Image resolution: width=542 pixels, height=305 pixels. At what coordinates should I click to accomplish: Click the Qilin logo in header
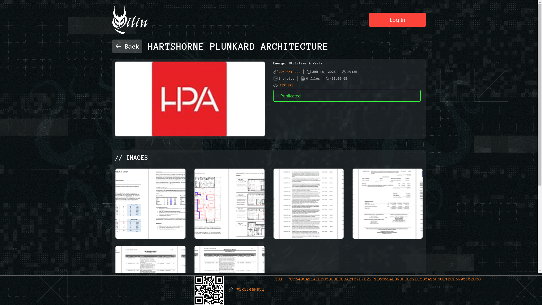pyautogui.click(x=130, y=20)
